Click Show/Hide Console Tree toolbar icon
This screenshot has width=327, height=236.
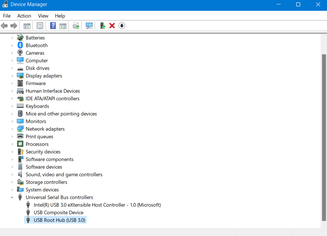(27, 26)
